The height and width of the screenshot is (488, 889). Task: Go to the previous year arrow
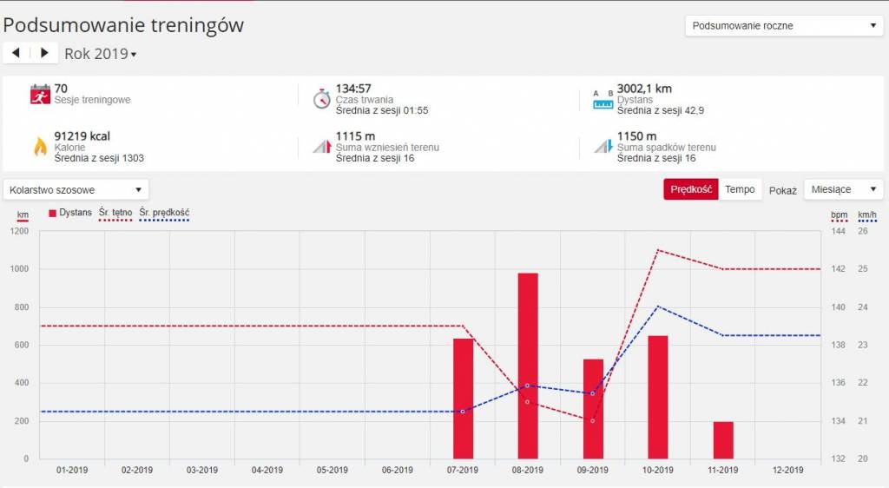[16, 53]
